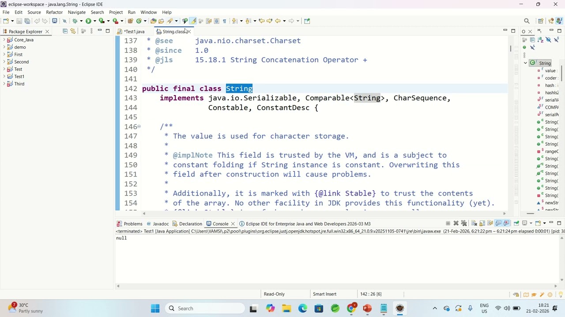Click editor horizontal scrollbar
565x317 pixels.
[x=324, y=213]
